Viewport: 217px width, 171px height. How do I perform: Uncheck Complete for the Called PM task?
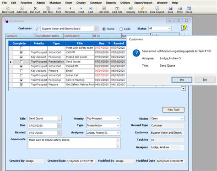(21, 66)
